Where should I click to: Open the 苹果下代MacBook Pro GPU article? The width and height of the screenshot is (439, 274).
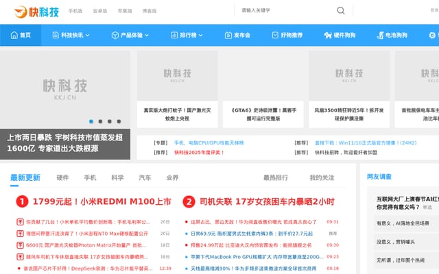click(257, 257)
